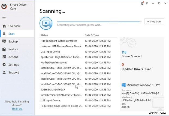This screenshot has width=169, height=116.
Task: Switch to the Actions section
Action: 17,57
